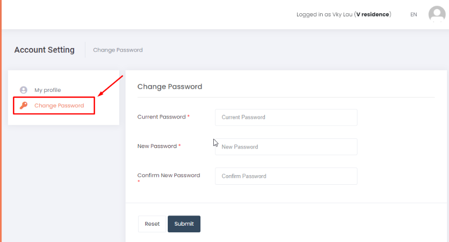
Task: Select Change Password sidebar menu text
Action: tap(59, 106)
